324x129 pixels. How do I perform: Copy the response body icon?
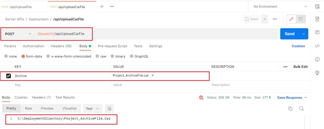coord(290,109)
